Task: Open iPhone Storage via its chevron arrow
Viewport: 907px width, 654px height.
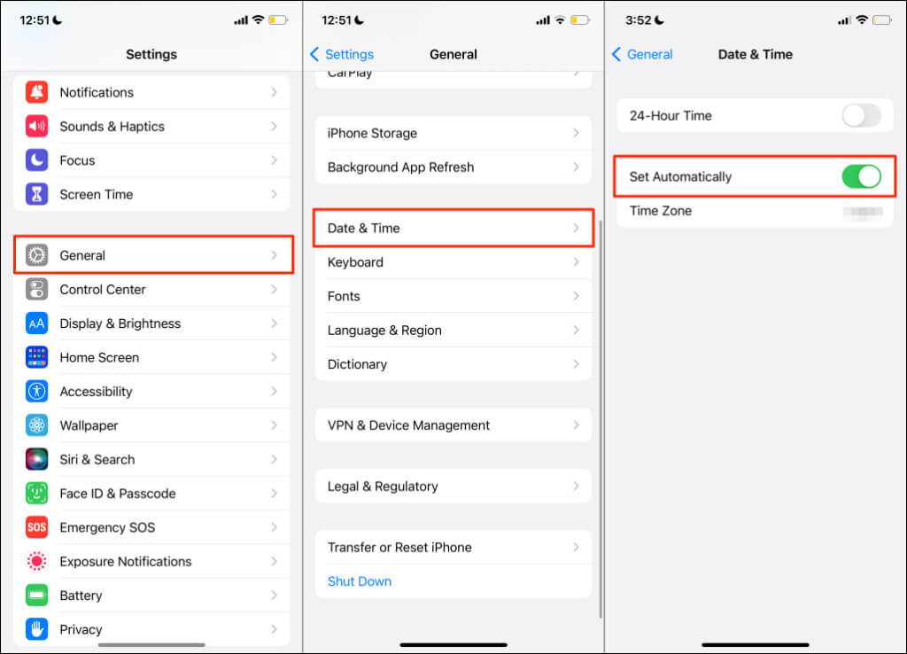Action: coord(576,133)
